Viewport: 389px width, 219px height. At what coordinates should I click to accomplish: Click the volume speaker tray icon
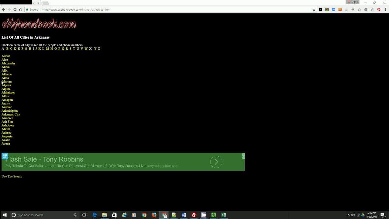pyautogui.click(x=353, y=215)
